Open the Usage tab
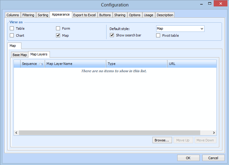 click(x=148, y=15)
